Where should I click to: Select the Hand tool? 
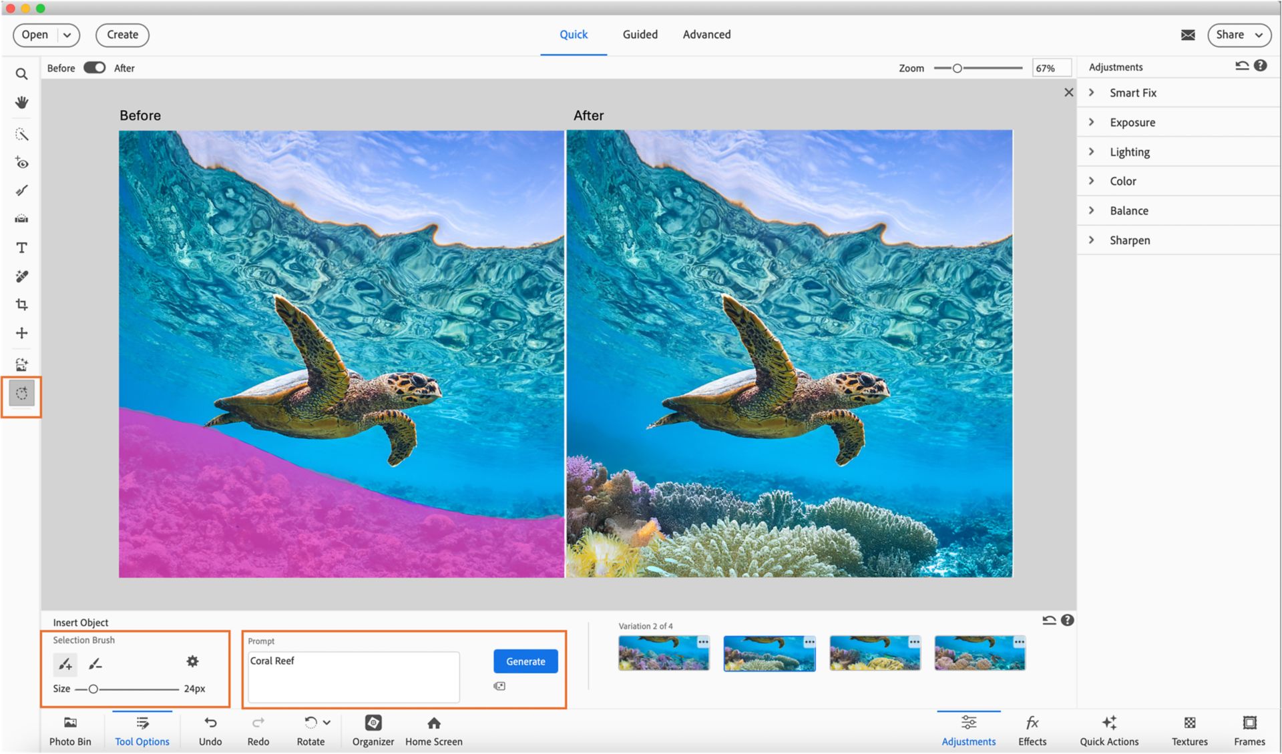[21, 103]
